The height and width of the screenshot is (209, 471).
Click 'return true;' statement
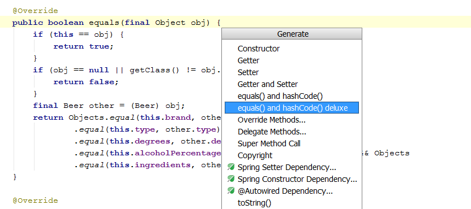point(84,46)
